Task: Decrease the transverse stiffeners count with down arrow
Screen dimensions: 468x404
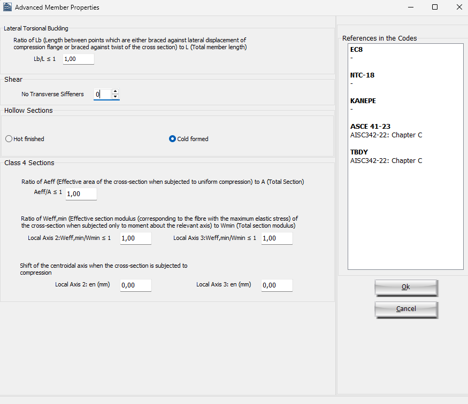Action: (115, 97)
